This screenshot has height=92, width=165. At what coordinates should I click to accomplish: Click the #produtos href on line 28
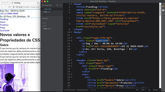coord(112,83)
